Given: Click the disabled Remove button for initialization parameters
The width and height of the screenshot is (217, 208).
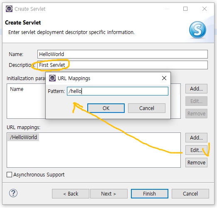Looking at the screenshot, I should [x=196, y=113].
